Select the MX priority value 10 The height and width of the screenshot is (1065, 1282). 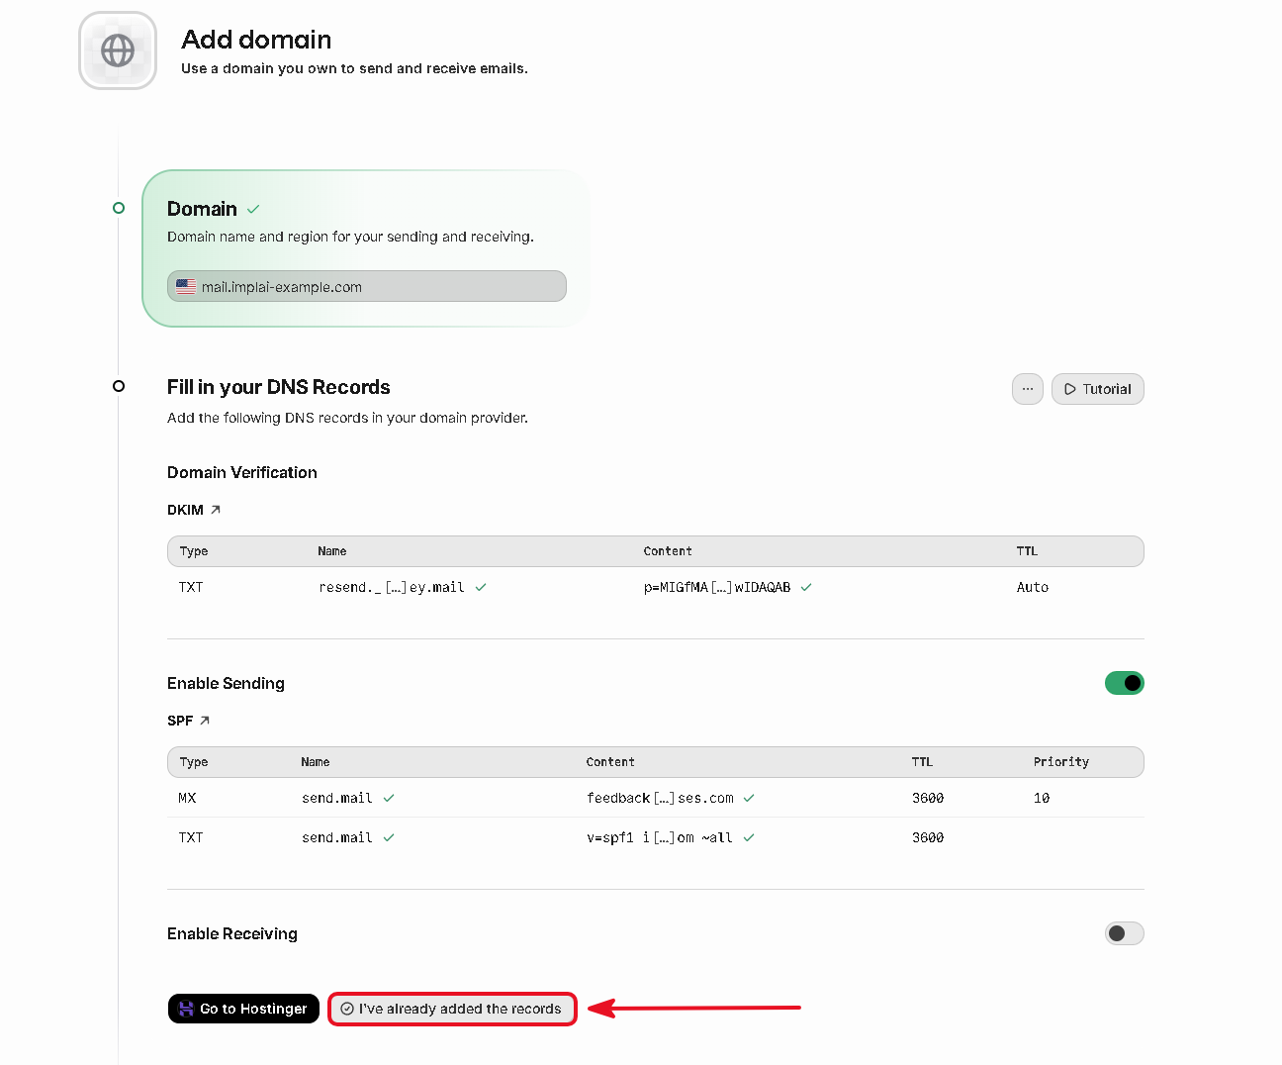click(x=1042, y=798)
